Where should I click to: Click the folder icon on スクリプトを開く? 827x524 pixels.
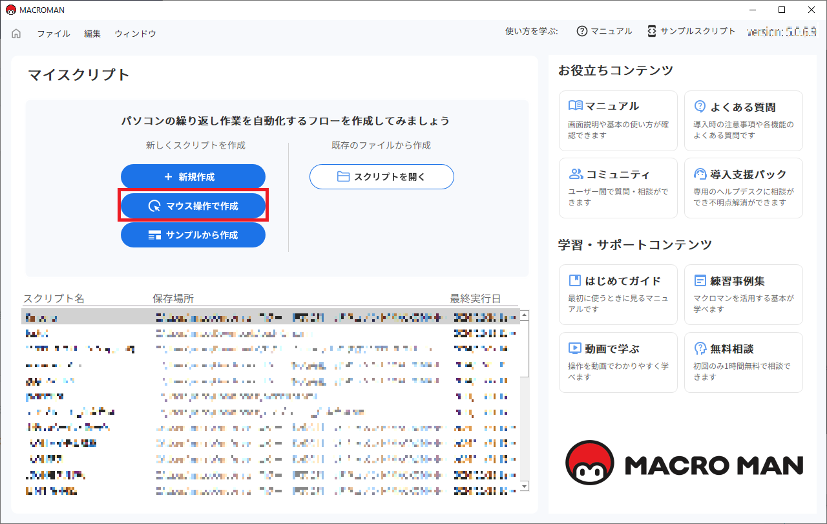(343, 176)
